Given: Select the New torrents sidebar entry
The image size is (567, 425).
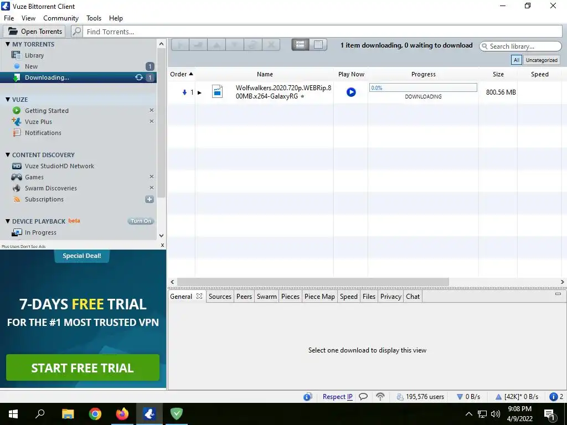Looking at the screenshot, I should click(x=31, y=66).
